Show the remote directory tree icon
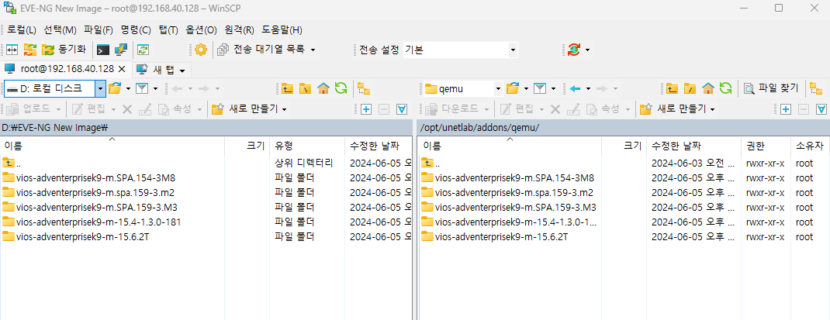The height and width of the screenshot is (320, 830). (816, 88)
